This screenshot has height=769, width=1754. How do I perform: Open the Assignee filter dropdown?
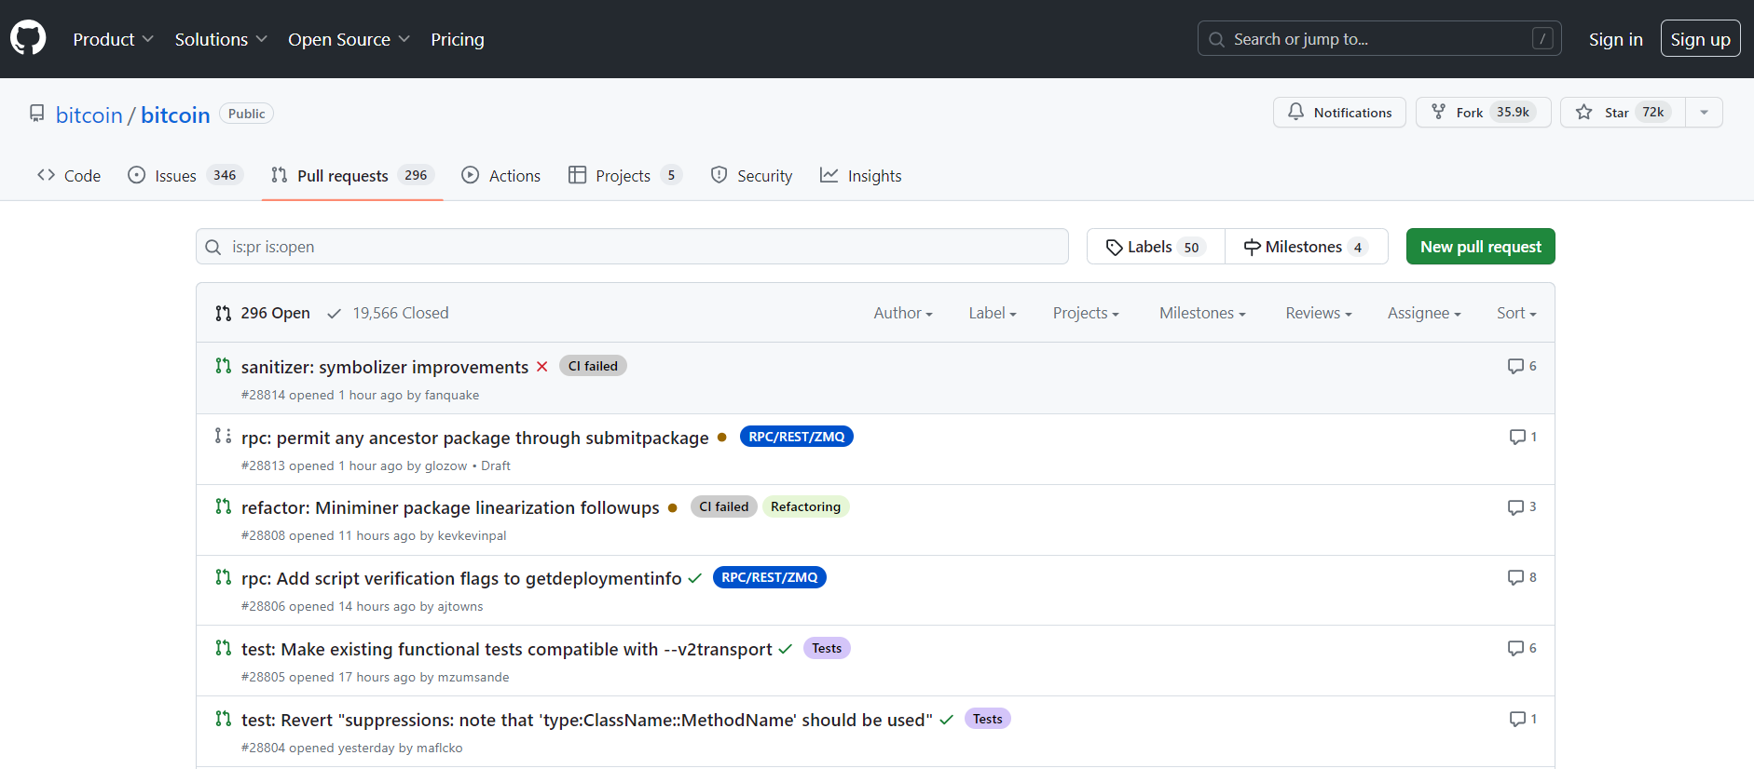coord(1424,314)
